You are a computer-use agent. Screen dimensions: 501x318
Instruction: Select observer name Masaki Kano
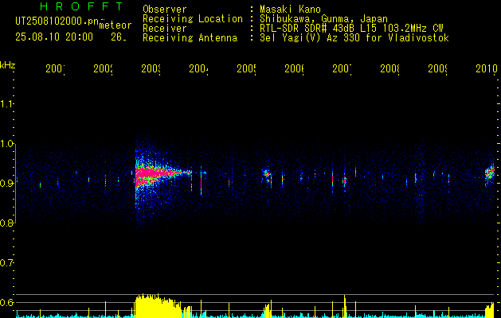(x=290, y=9)
